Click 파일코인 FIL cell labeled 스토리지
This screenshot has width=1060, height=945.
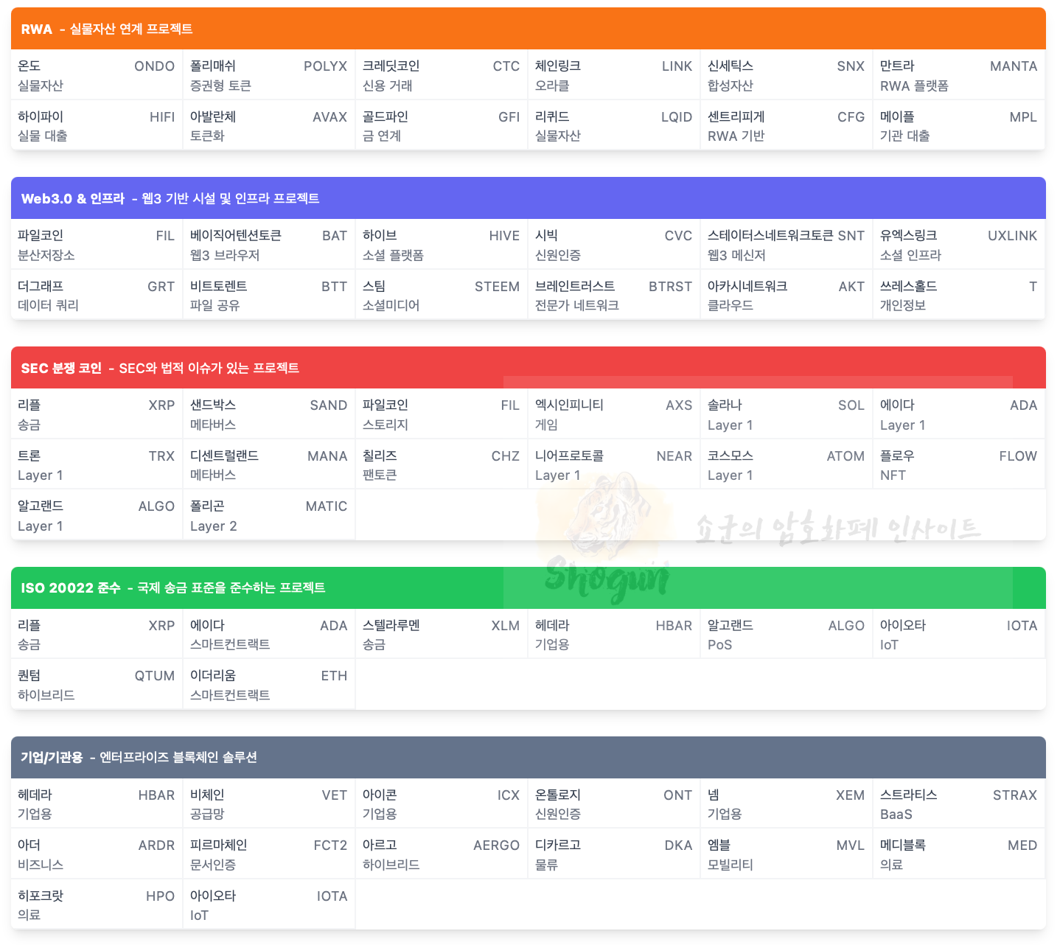click(x=442, y=414)
